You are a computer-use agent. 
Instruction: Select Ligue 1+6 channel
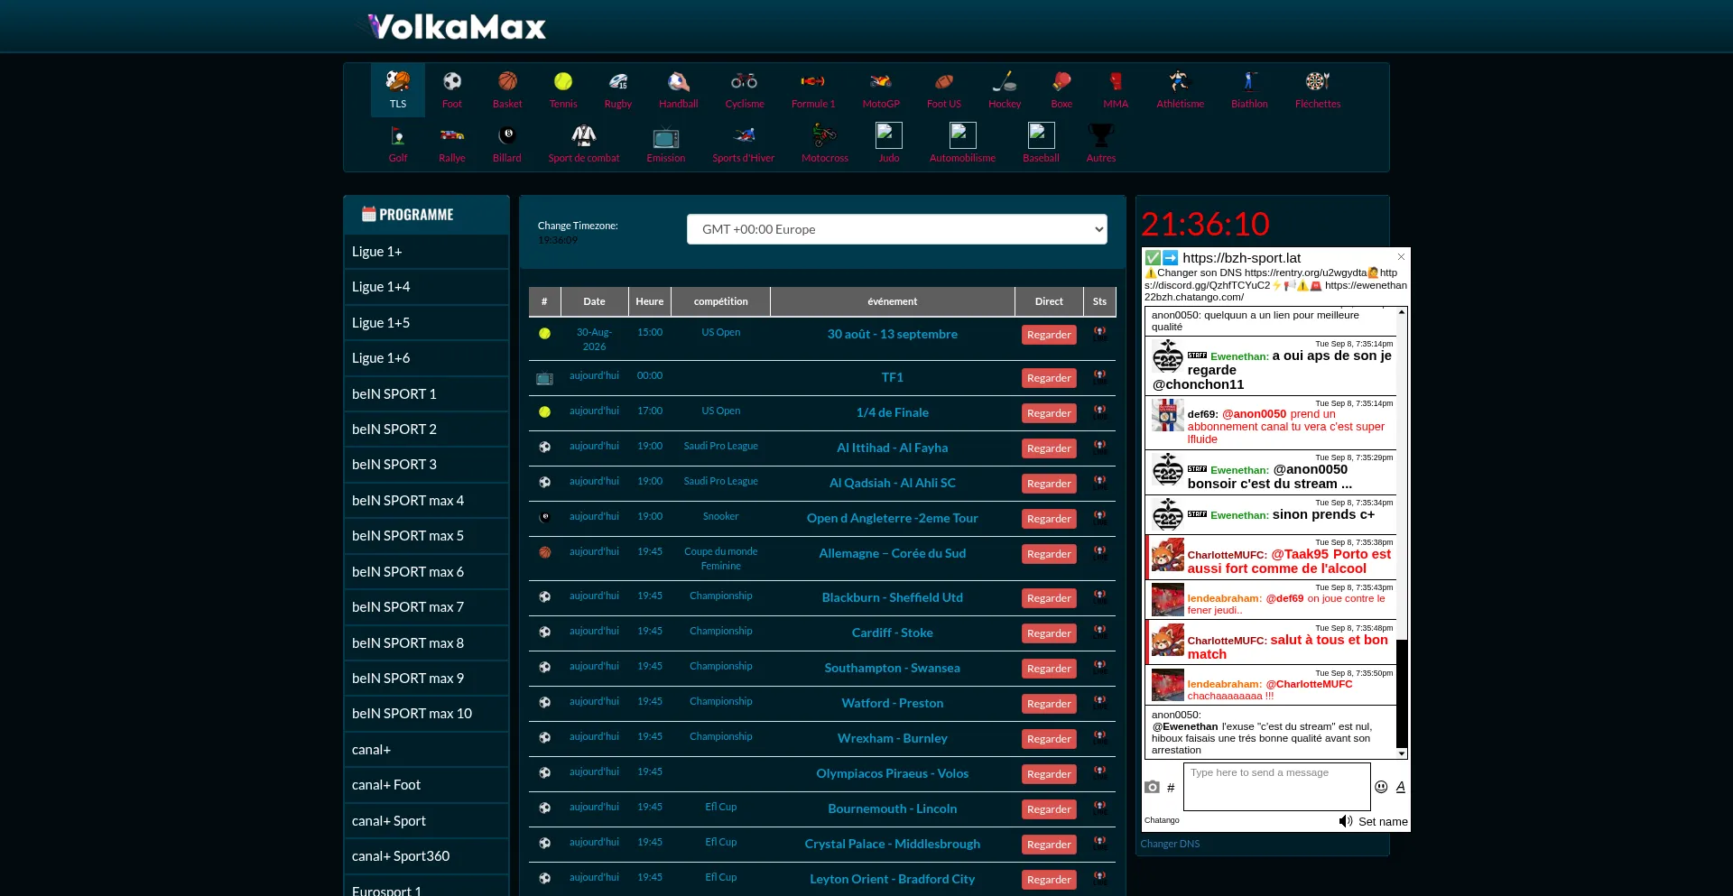pos(426,358)
